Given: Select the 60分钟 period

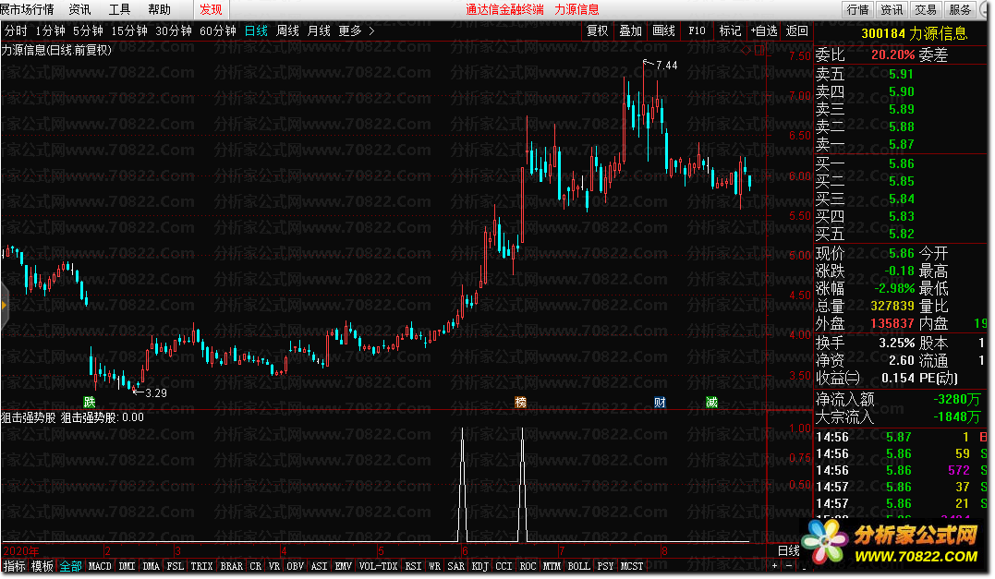Looking at the screenshot, I should coord(218,30).
